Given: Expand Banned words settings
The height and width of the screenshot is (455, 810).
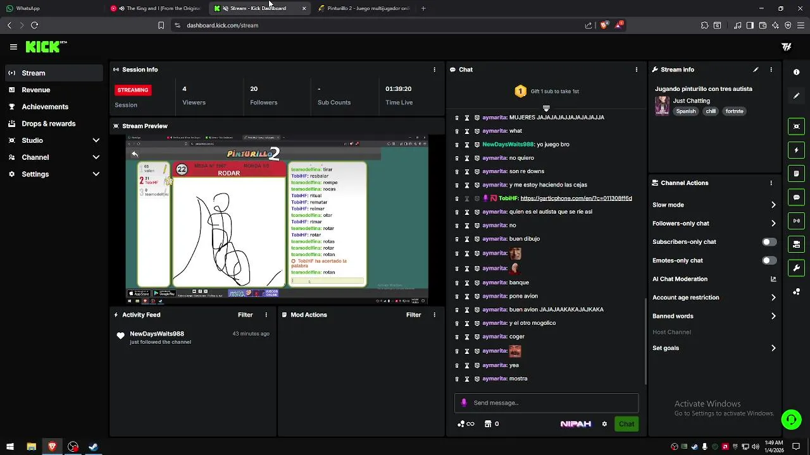Looking at the screenshot, I should coord(773,316).
